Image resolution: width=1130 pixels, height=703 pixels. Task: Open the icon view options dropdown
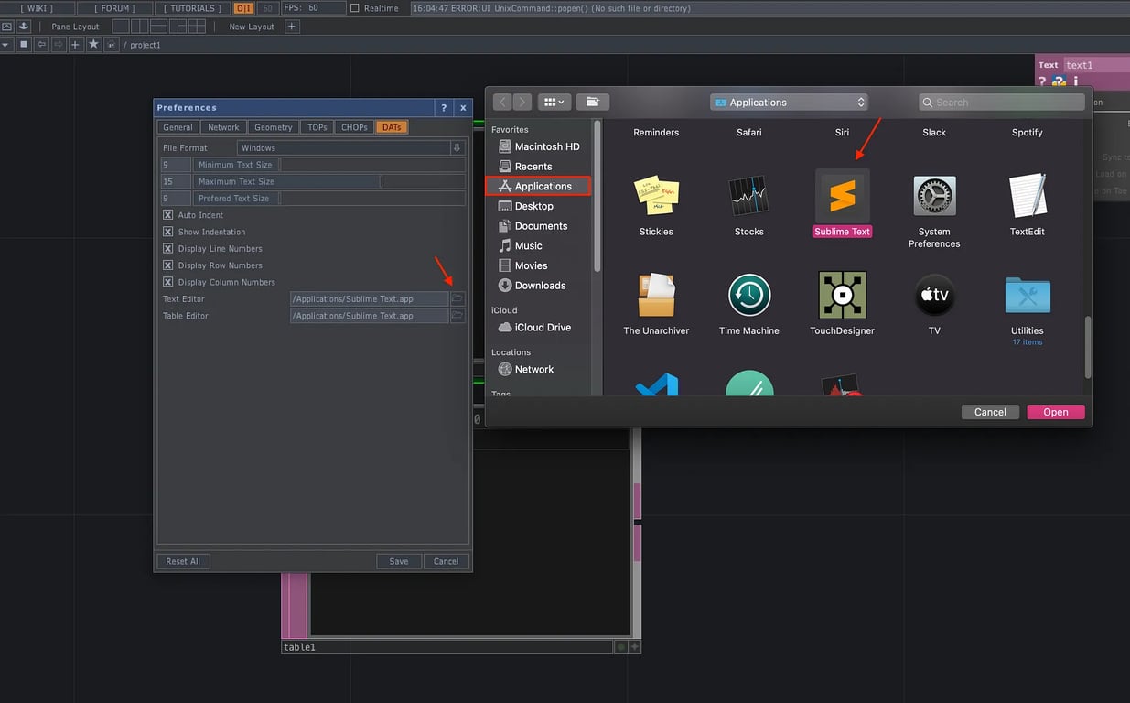(x=554, y=103)
